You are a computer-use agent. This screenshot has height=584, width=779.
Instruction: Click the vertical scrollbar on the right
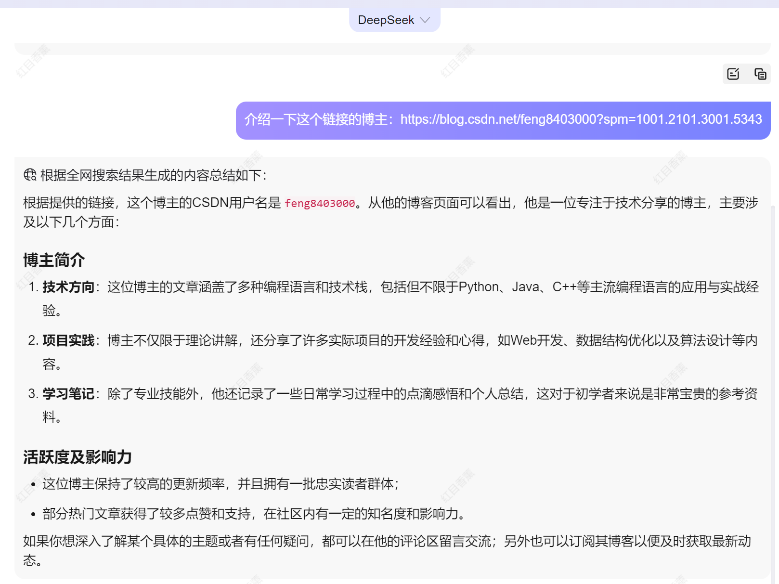pos(774,394)
